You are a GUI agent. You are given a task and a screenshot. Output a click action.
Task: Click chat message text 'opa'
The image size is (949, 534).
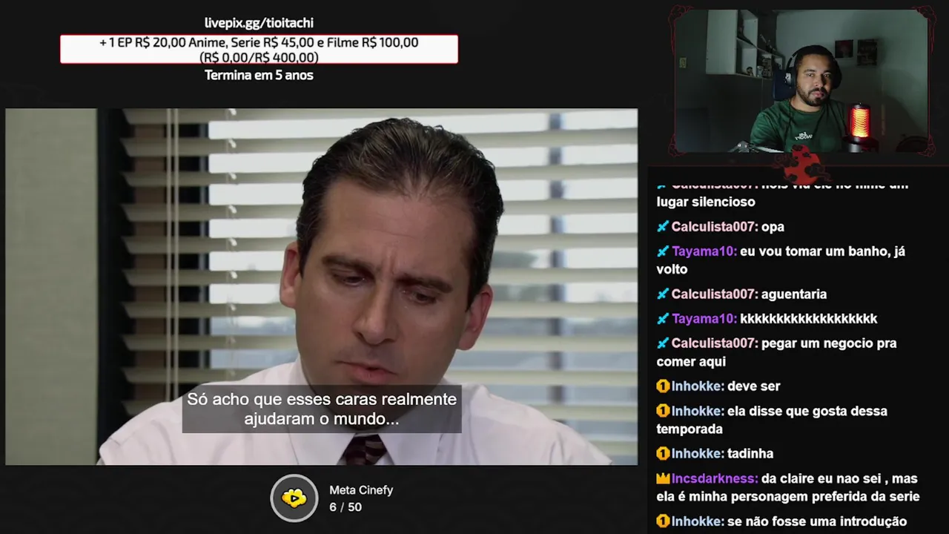[x=773, y=228]
